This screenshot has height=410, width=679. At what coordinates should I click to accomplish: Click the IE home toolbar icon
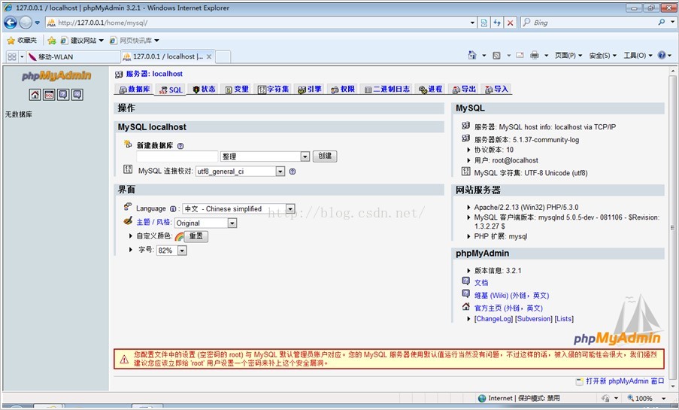point(472,55)
